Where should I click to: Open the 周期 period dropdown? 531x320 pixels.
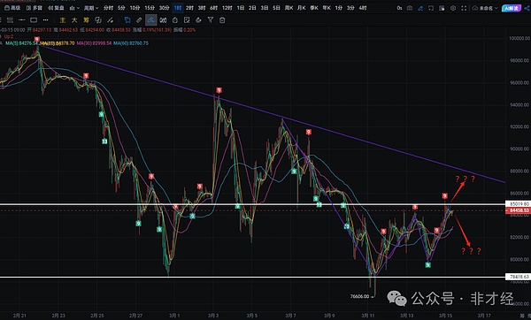91,8
